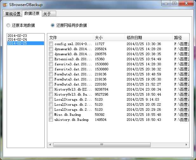
Task: Check favorite3.dat checkbox modified 14:28:30
Action: (51, 64)
